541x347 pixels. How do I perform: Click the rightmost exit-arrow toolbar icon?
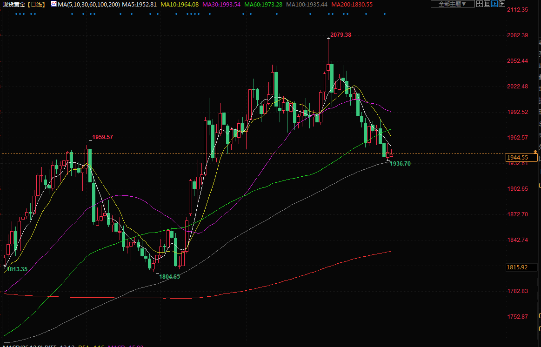(x=502, y=4)
